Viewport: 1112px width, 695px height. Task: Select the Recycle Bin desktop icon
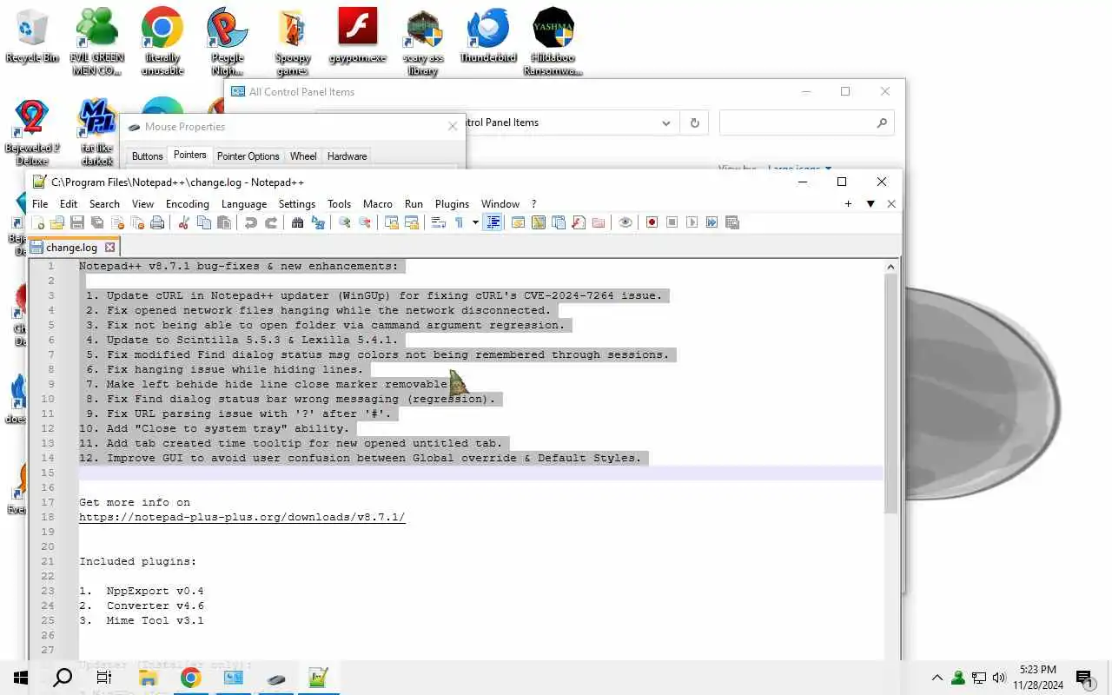31,36
